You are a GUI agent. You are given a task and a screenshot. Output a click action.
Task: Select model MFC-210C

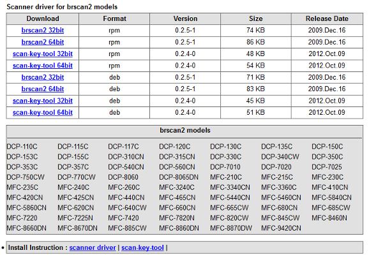(226, 177)
